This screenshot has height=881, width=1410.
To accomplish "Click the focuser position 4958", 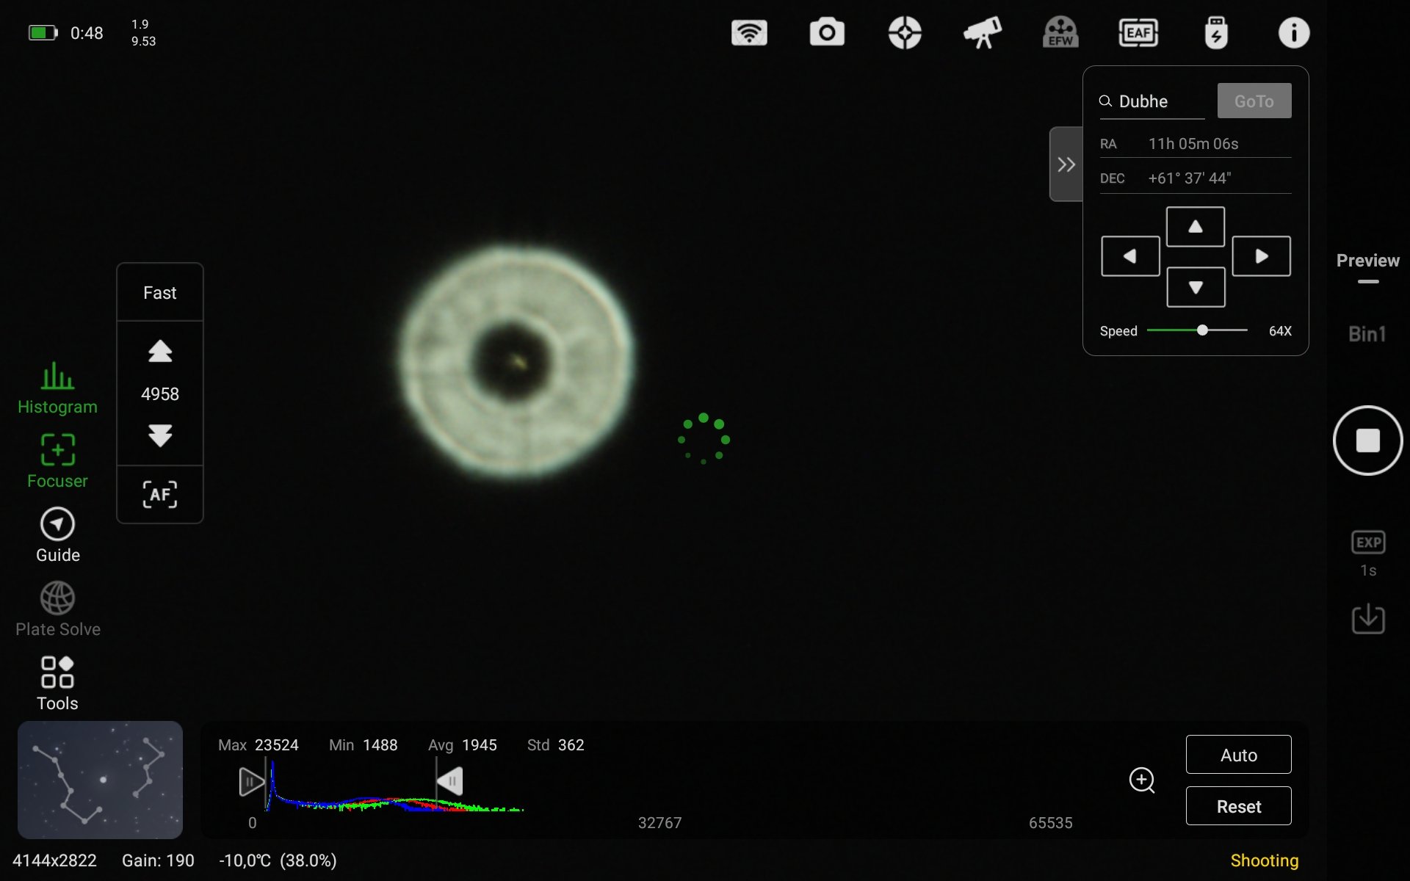I will tap(160, 394).
